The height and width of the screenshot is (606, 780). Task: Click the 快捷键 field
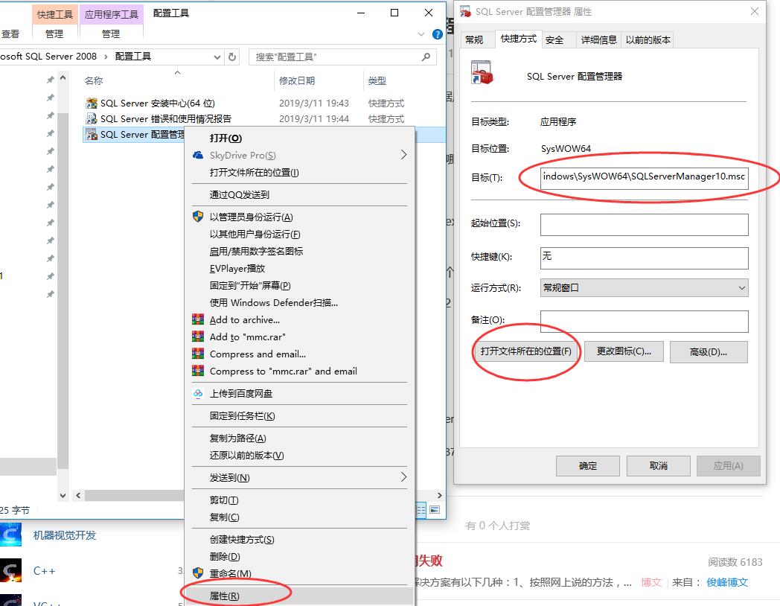(x=645, y=258)
